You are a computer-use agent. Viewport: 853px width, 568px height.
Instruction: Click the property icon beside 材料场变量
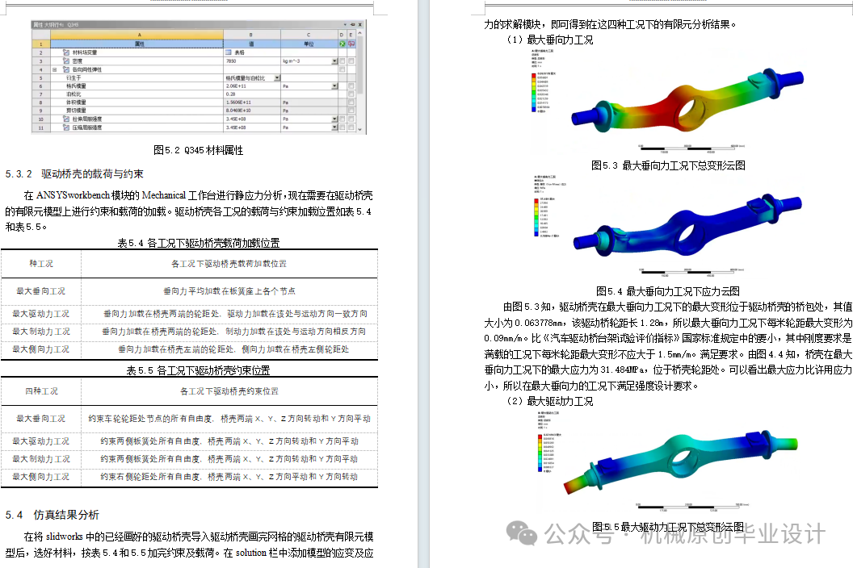click(65, 52)
